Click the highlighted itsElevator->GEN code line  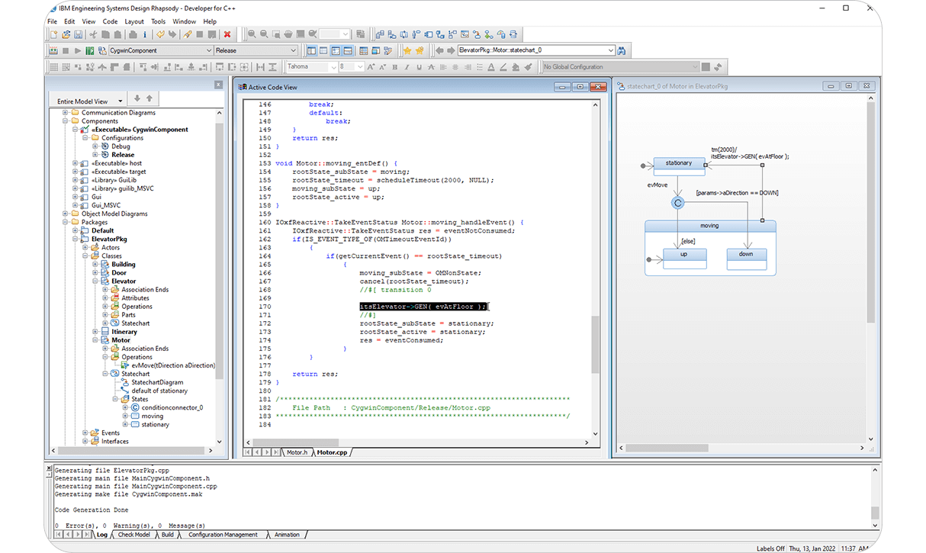click(423, 307)
